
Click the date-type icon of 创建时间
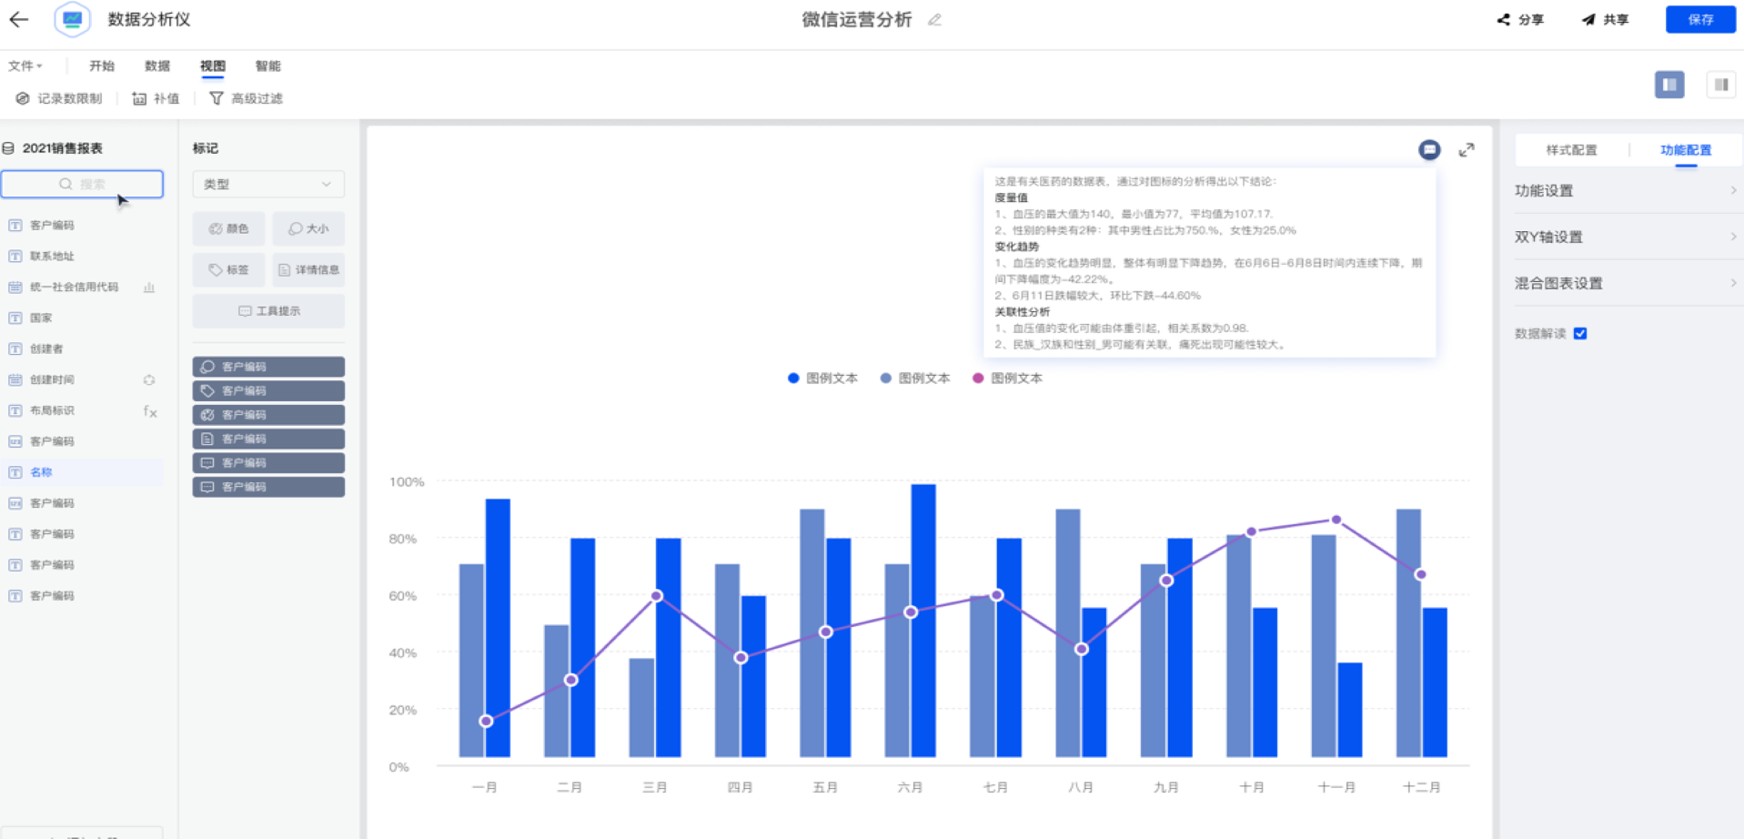tap(15, 379)
